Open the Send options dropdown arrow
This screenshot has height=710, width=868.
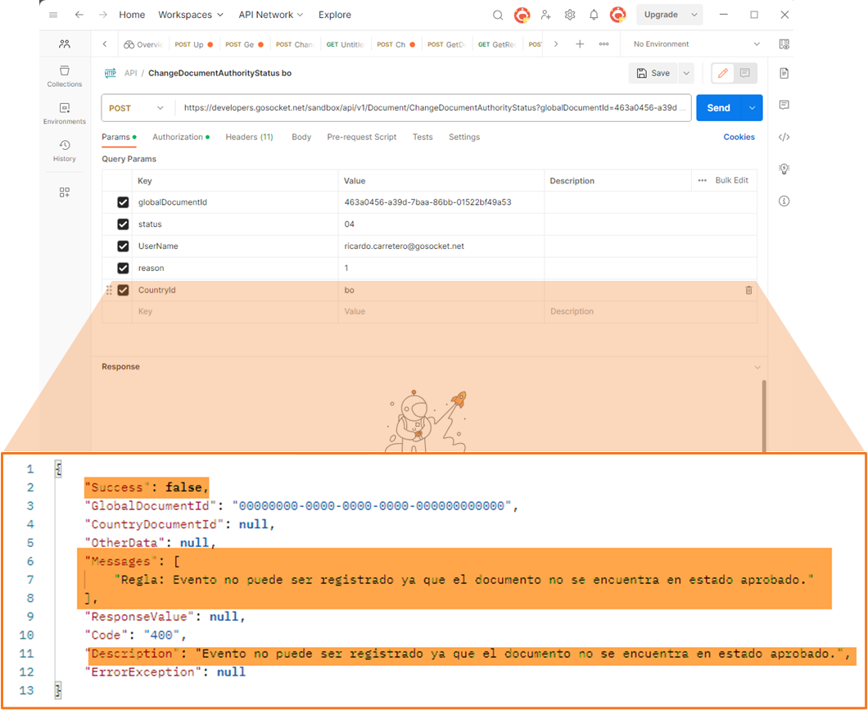point(752,108)
